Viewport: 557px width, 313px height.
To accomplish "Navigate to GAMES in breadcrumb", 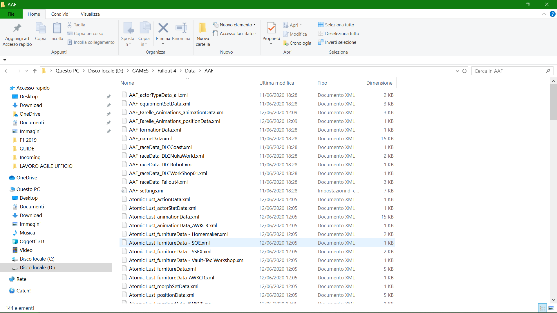I will pos(140,71).
